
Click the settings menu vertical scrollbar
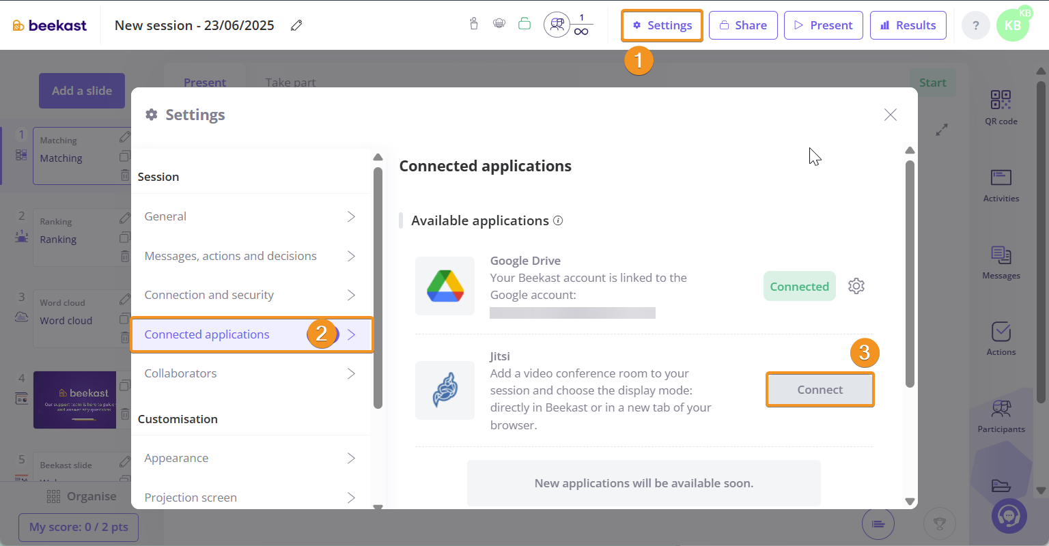(x=378, y=287)
